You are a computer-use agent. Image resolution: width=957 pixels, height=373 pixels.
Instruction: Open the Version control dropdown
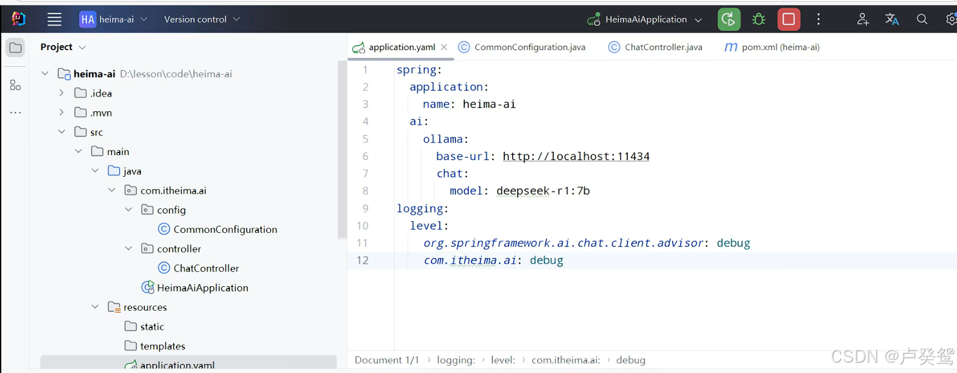point(202,19)
